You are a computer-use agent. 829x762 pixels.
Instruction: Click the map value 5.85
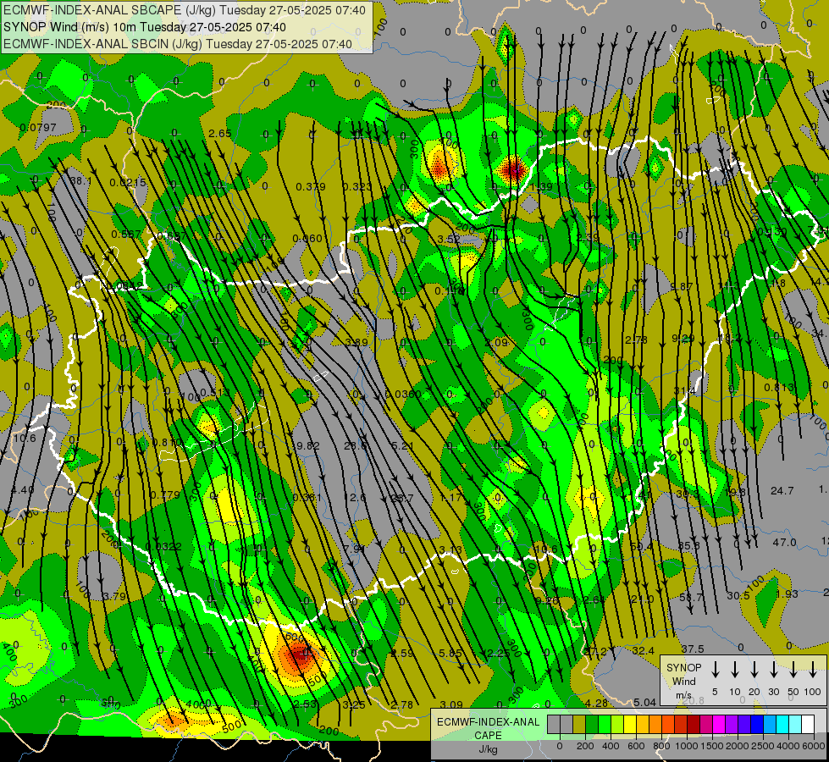point(450,653)
